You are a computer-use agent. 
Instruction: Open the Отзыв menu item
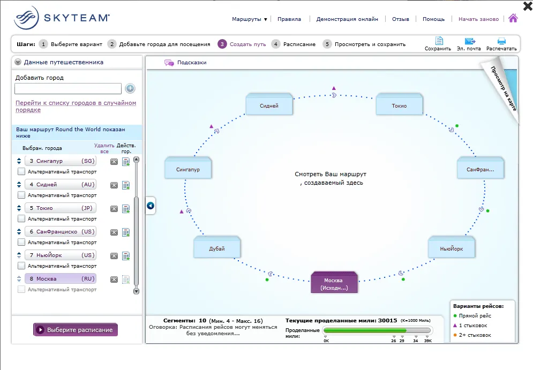click(x=401, y=19)
